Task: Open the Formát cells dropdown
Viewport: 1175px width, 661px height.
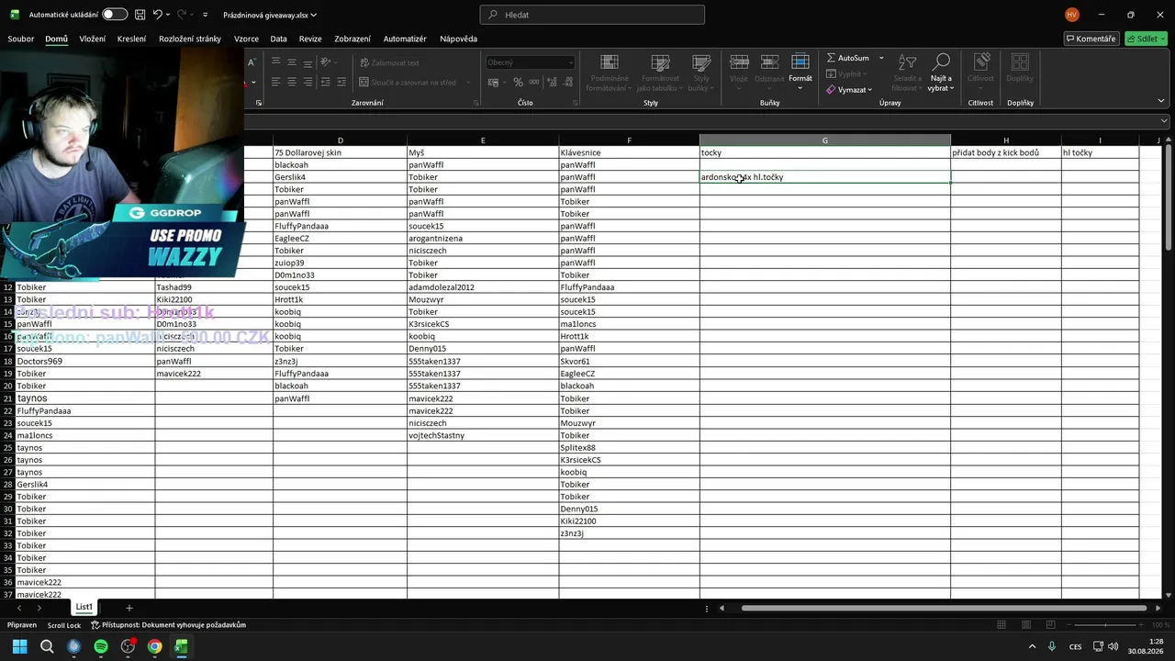Action: [x=800, y=72]
